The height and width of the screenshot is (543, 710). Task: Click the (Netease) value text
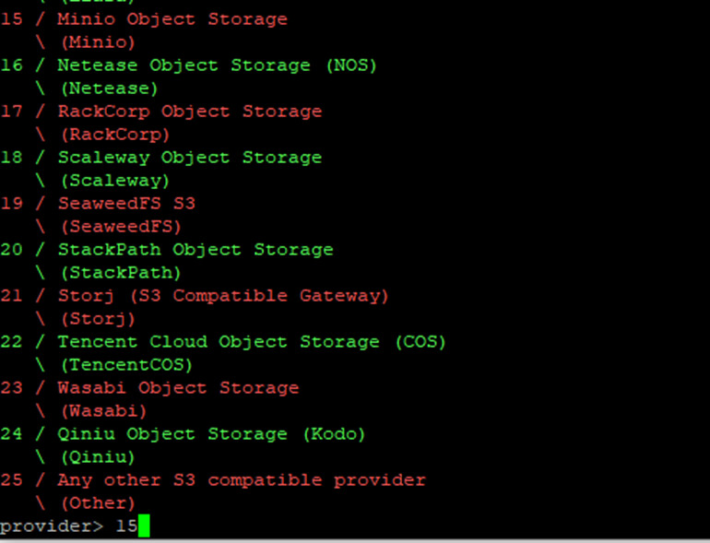(x=109, y=89)
